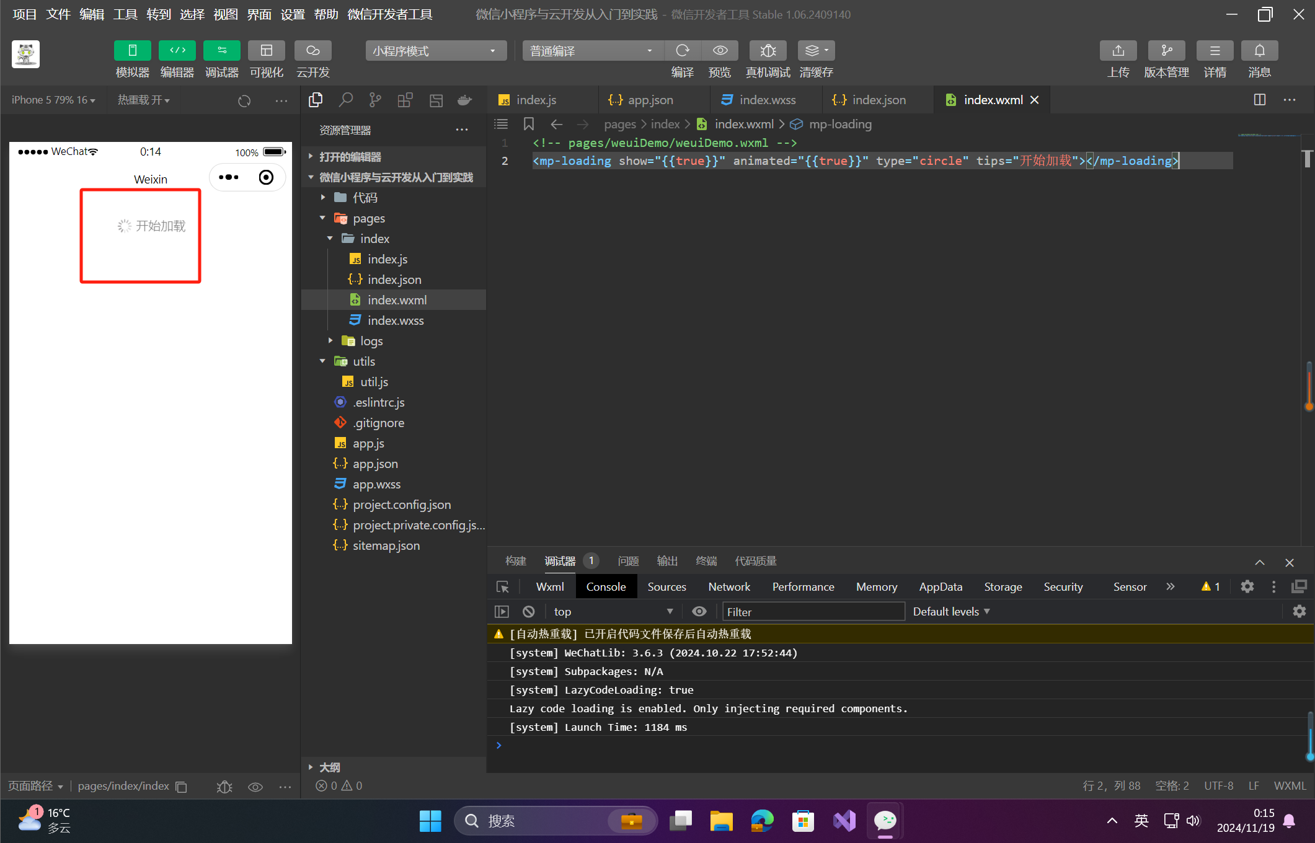Click the 编译 refresh icon
The height and width of the screenshot is (843, 1315).
[x=682, y=51]
